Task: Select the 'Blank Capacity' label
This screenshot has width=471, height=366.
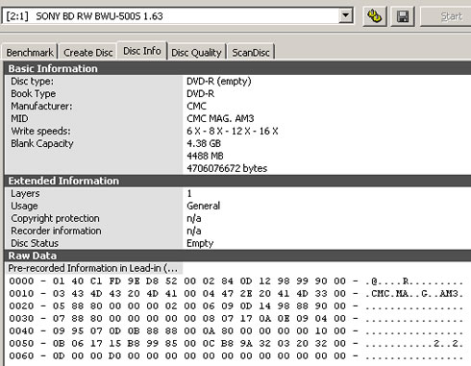Action: pyautogui.click(x=42, y=143)
